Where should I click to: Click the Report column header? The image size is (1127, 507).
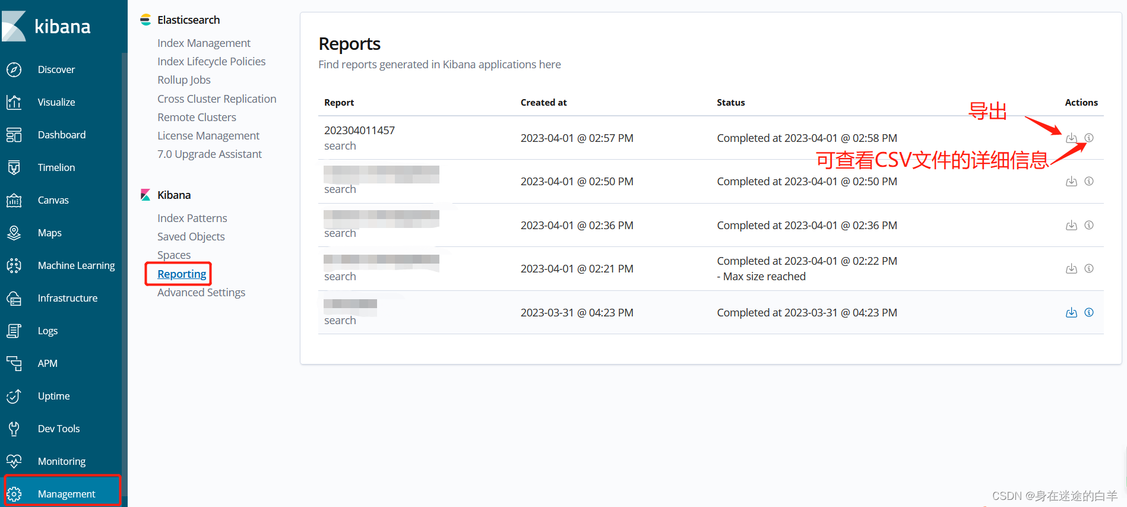(339, 102)
